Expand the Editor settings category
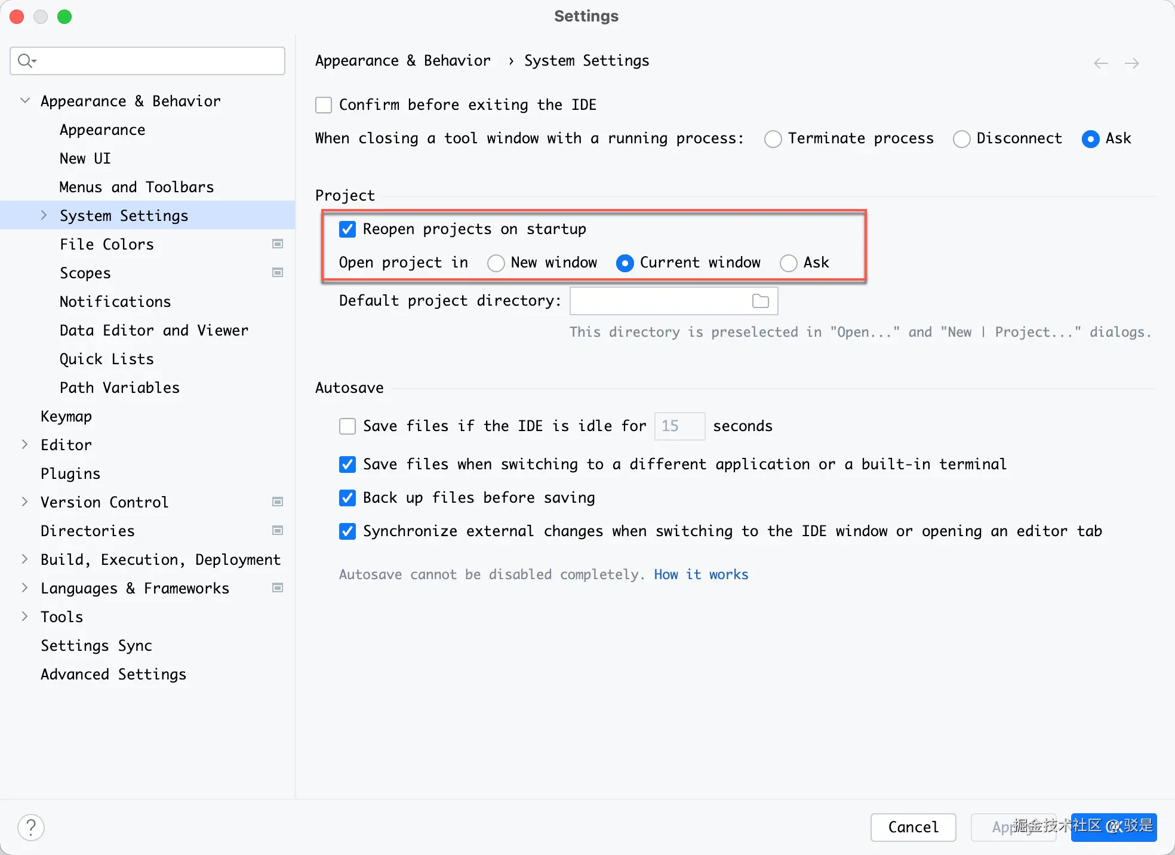1175x855 pixels. coord(25,444)
